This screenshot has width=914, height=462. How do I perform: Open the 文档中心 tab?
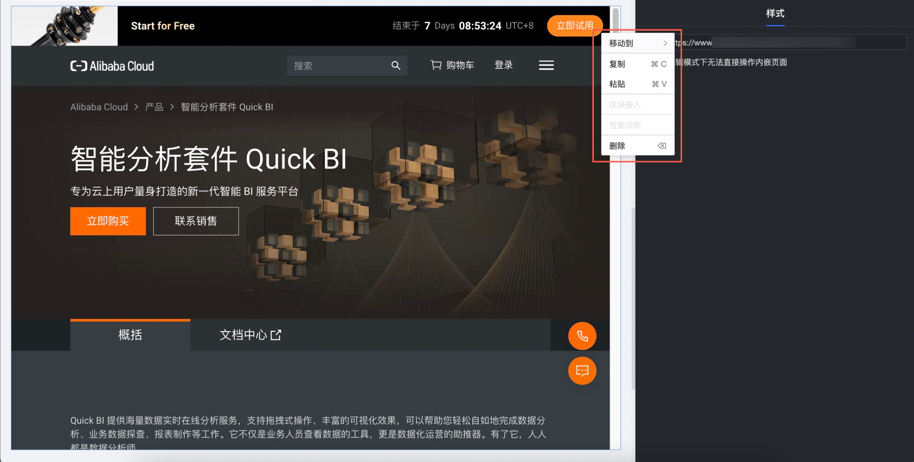[x=250, y=335]
